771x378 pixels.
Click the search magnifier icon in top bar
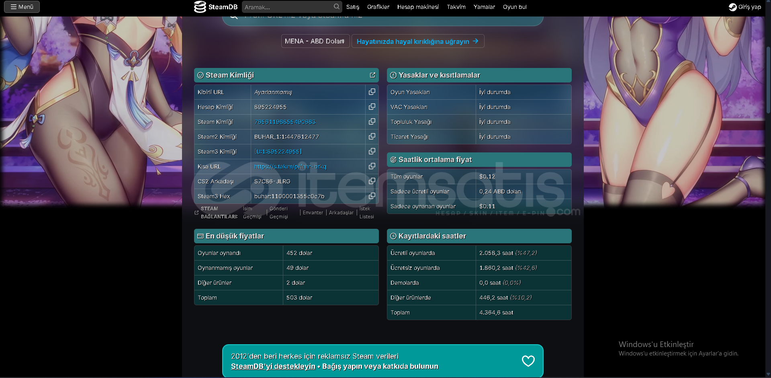pos(337,6)
